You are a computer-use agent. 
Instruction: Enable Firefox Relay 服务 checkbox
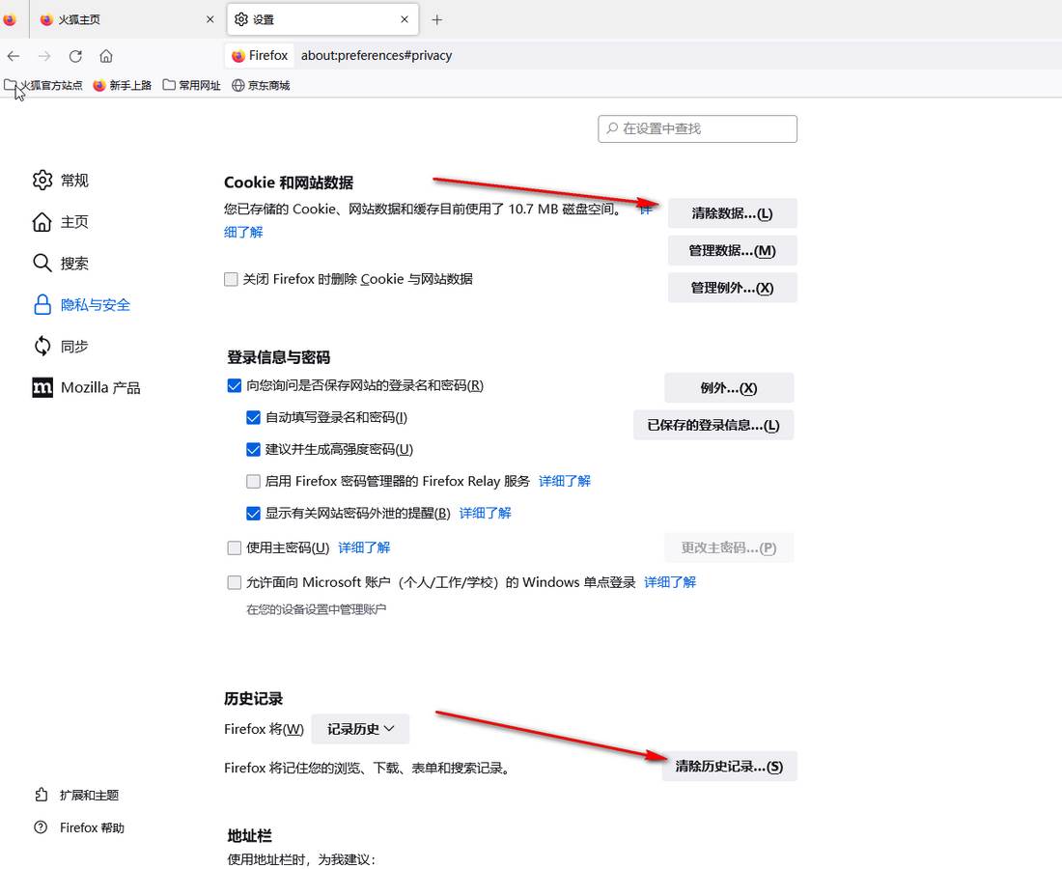pos(253,481)
